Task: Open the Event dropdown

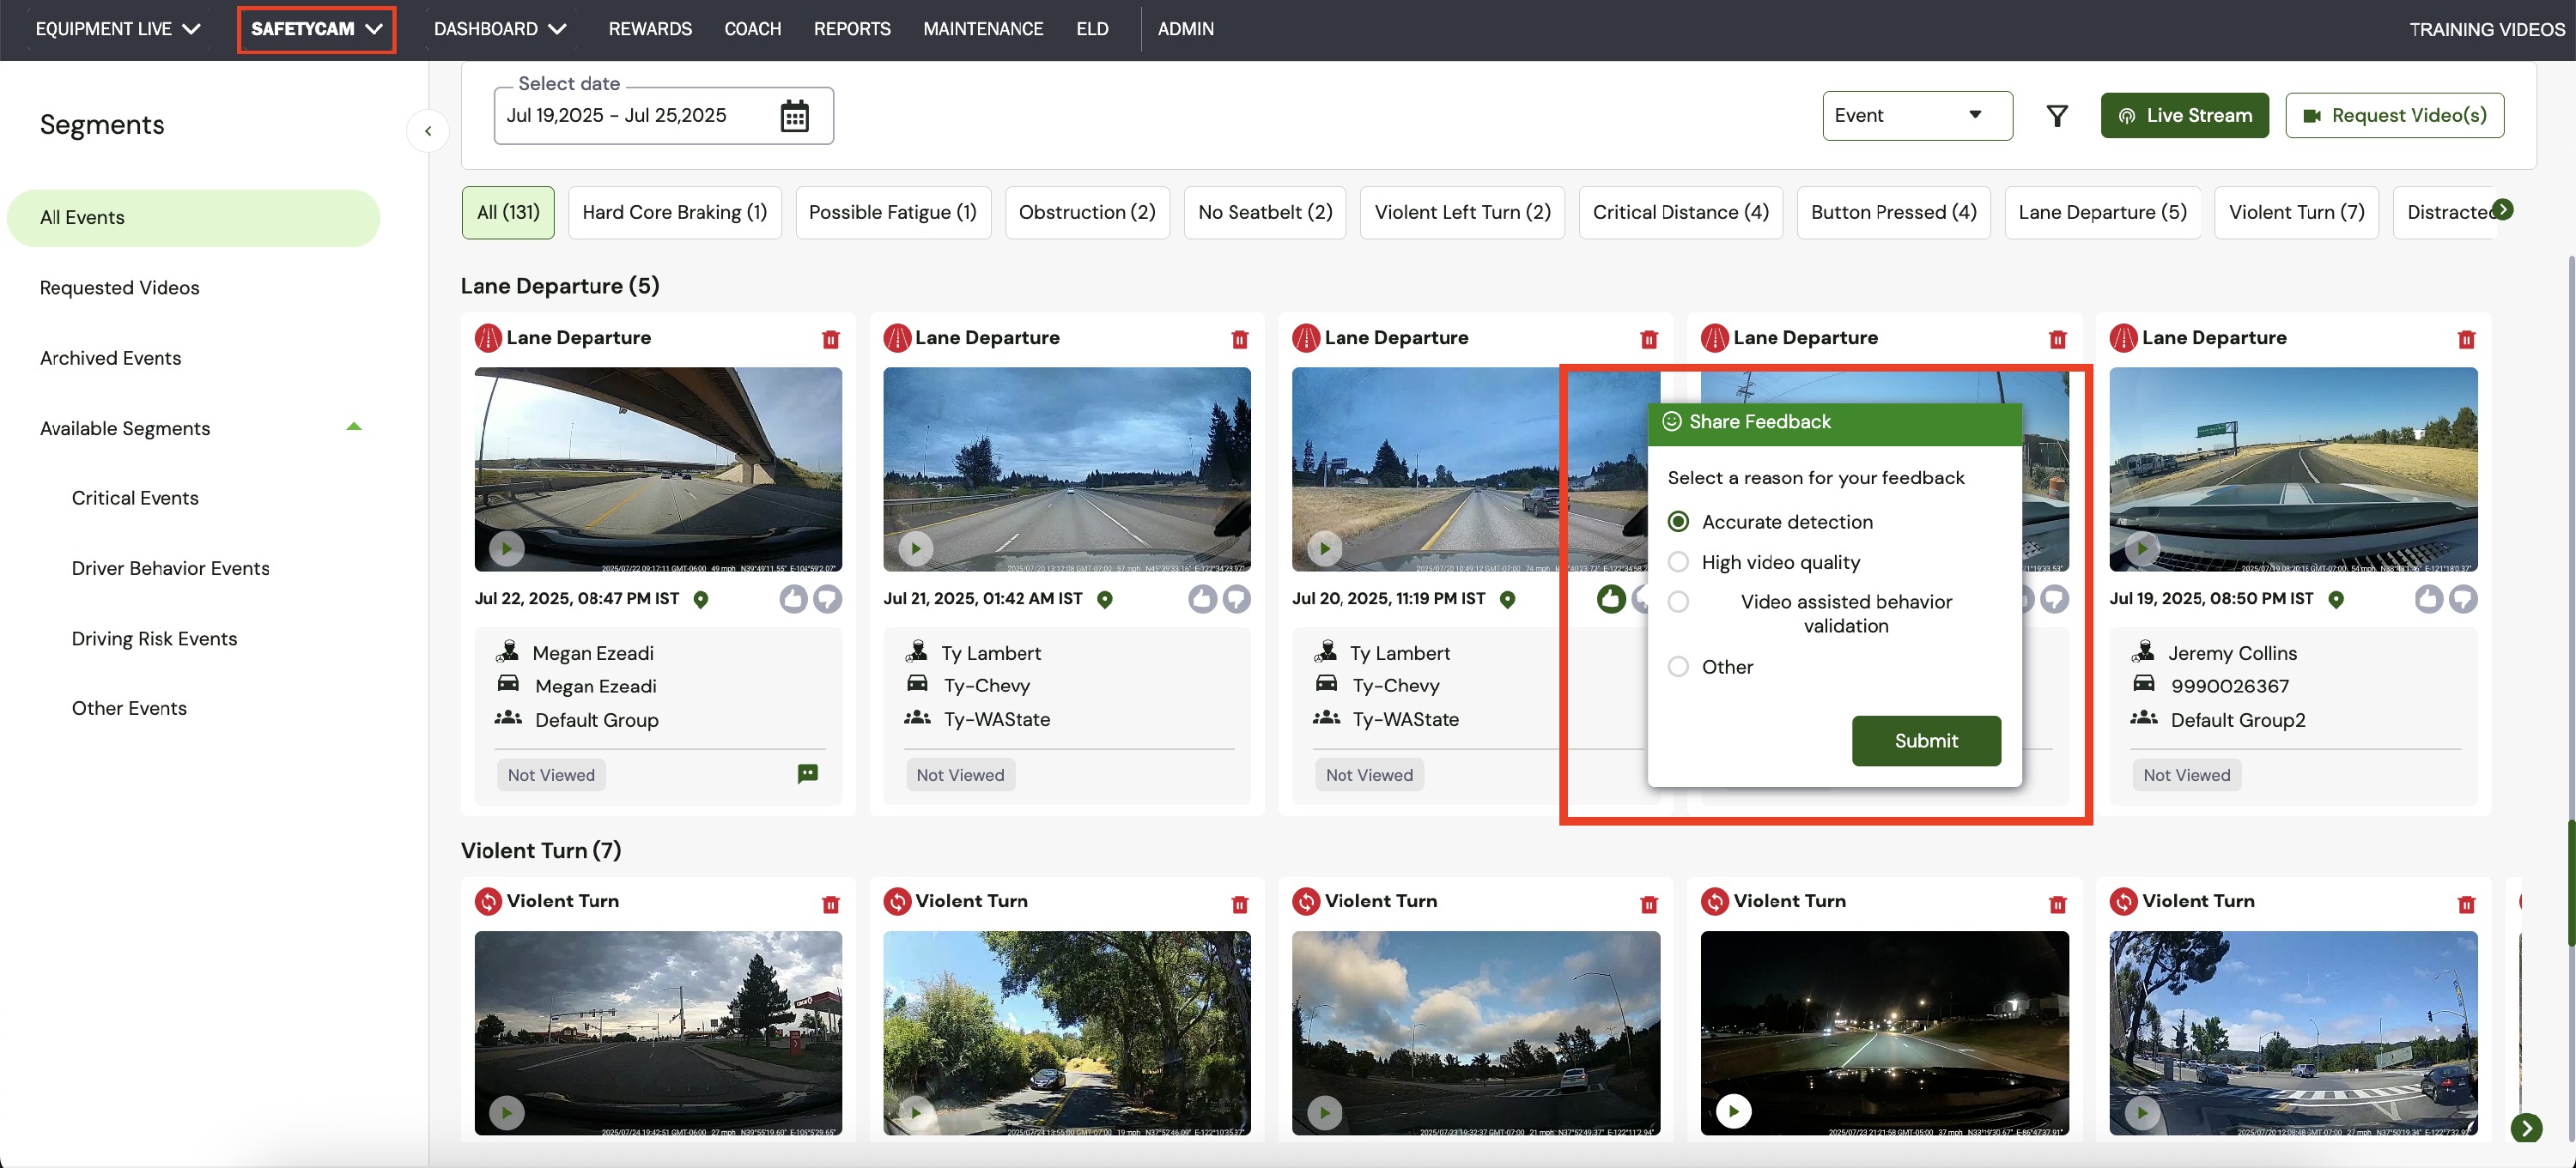Action: tap(1916, 116)
